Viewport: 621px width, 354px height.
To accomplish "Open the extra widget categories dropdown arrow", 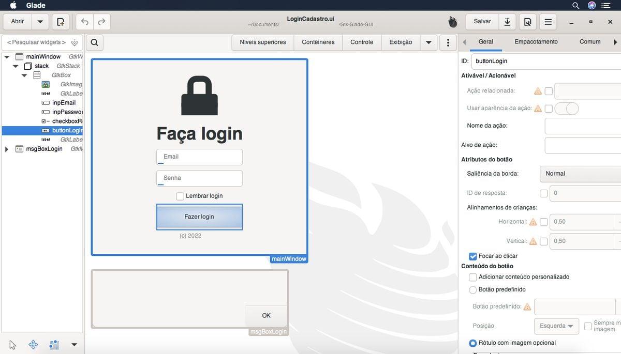I will tap(428, 42).
